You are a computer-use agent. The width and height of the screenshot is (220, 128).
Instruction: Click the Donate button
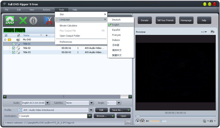[145, 20]
